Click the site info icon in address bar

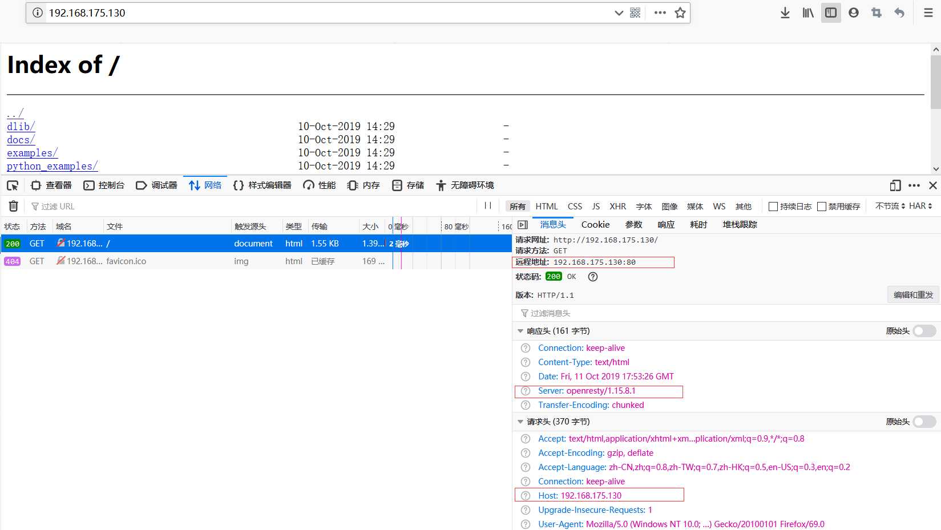coord(38,13)
